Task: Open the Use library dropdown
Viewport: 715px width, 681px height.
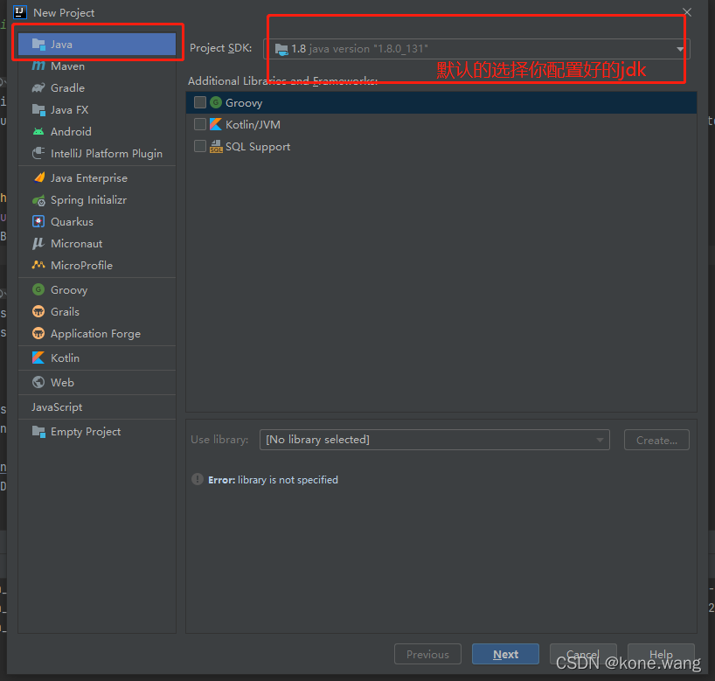Action: [x=434, y=440]
